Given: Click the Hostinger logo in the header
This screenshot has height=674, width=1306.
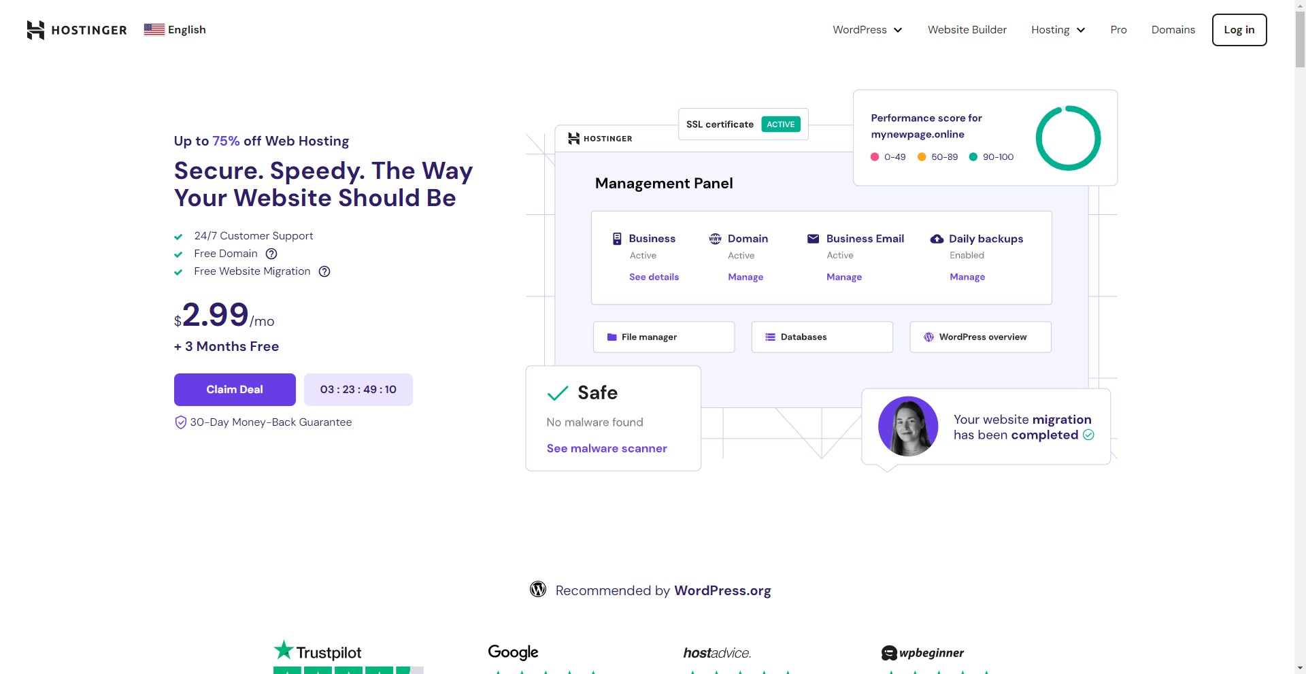Looking at the screenshot, I should 76,30.
